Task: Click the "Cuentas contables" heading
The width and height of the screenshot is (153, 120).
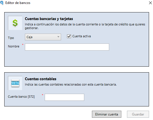Action: tap(41, 79)
